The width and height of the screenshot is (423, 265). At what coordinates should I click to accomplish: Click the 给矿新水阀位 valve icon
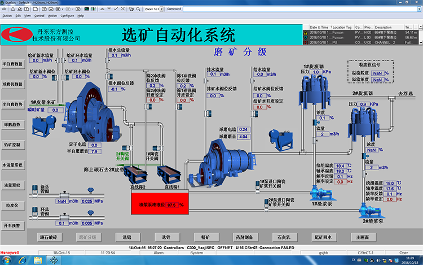55,77
